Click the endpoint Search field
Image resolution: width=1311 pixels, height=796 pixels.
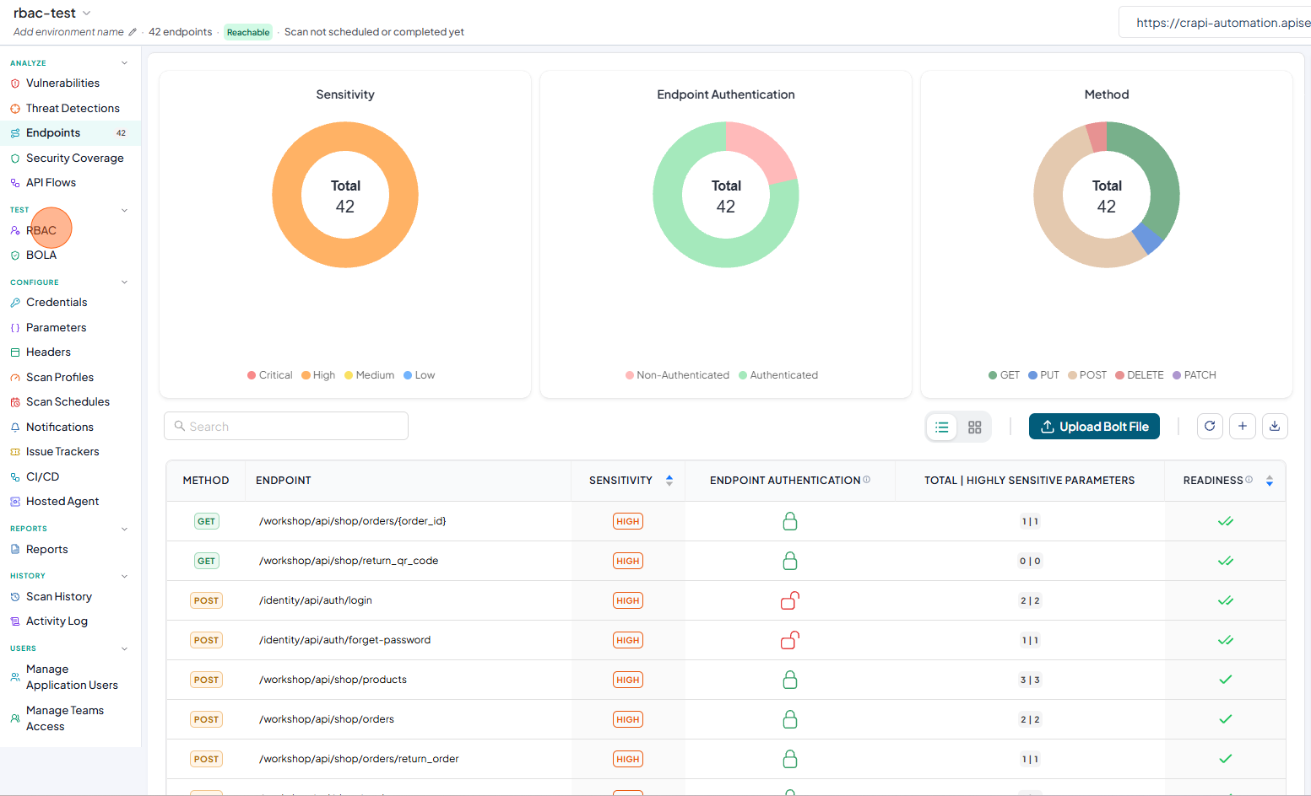click(x=286, y=427)
